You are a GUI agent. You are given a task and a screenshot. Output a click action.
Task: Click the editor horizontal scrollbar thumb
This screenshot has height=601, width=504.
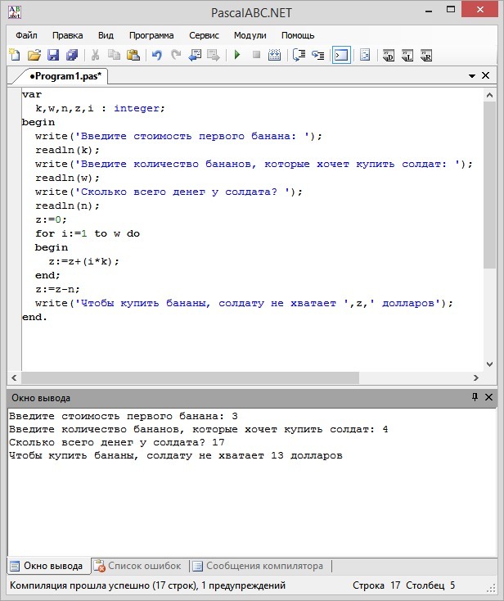click(191, 378)
